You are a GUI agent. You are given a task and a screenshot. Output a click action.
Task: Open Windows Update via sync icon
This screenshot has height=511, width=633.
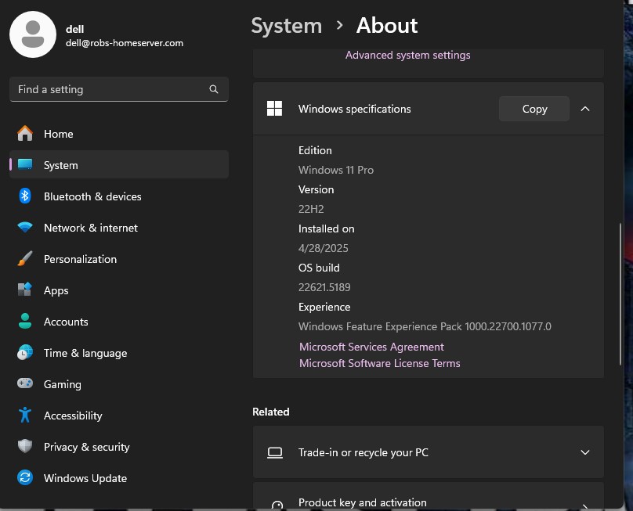coord(25,478)
